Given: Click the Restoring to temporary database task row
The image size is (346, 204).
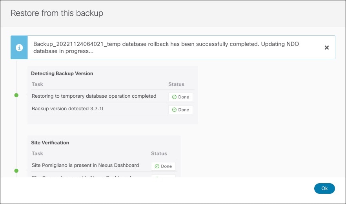Looking at the screenshot, I should (113, 96).
